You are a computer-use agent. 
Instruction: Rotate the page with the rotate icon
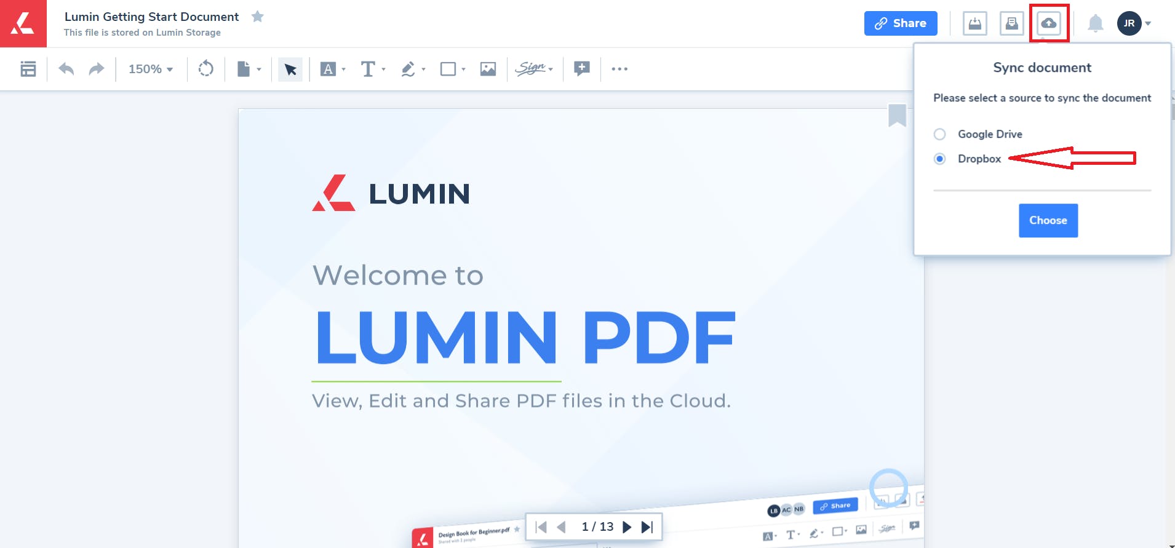click(x=206, y=68)
